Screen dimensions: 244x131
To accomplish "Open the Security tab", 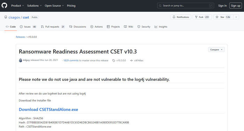I will pyautogui.click(x=144, y=27).
